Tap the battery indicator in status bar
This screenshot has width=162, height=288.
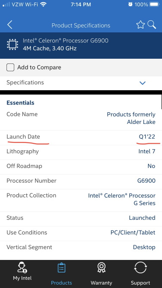pyautogui.click(x=155, y=4)
